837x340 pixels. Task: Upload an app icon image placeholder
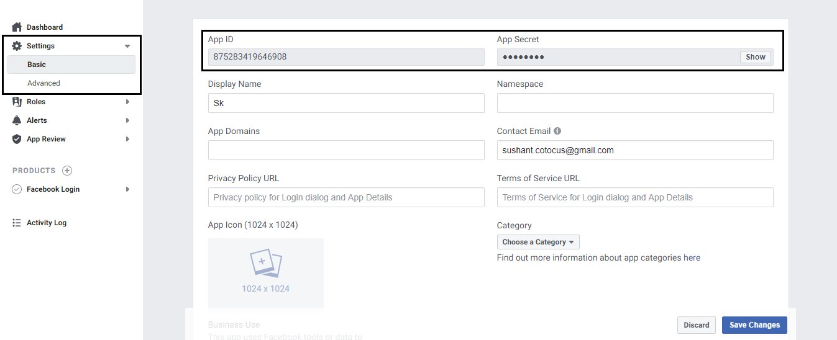[265, 272]
